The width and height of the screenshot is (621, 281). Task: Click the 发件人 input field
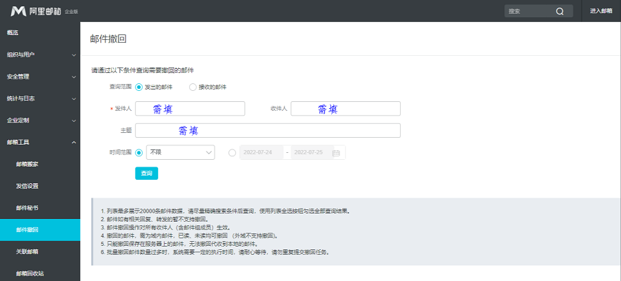pyautogui.click(x=190, y=109)
